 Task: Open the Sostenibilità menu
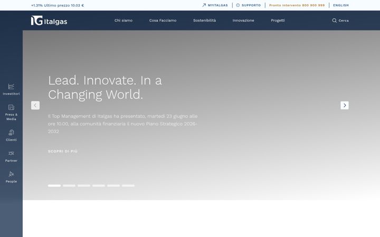coord(205,21)
